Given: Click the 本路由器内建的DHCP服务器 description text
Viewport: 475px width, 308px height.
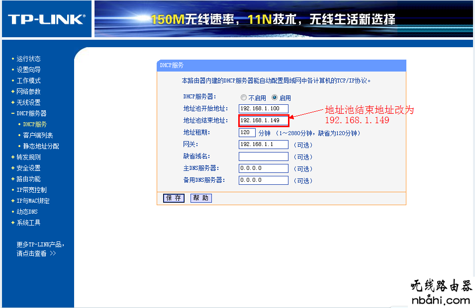Looking at the screenshot, I should pyautogui.click(x=276, y=81).
